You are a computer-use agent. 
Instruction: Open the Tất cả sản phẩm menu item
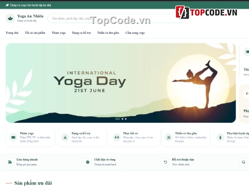pyautogui.click(x=35, y=33)
